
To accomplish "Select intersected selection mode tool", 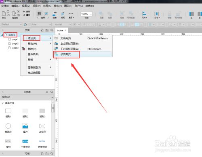I will pyautogui.click(x=39, y=14).
